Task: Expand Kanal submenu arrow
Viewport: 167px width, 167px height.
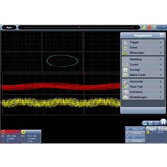Action: (x=161, y=47)
